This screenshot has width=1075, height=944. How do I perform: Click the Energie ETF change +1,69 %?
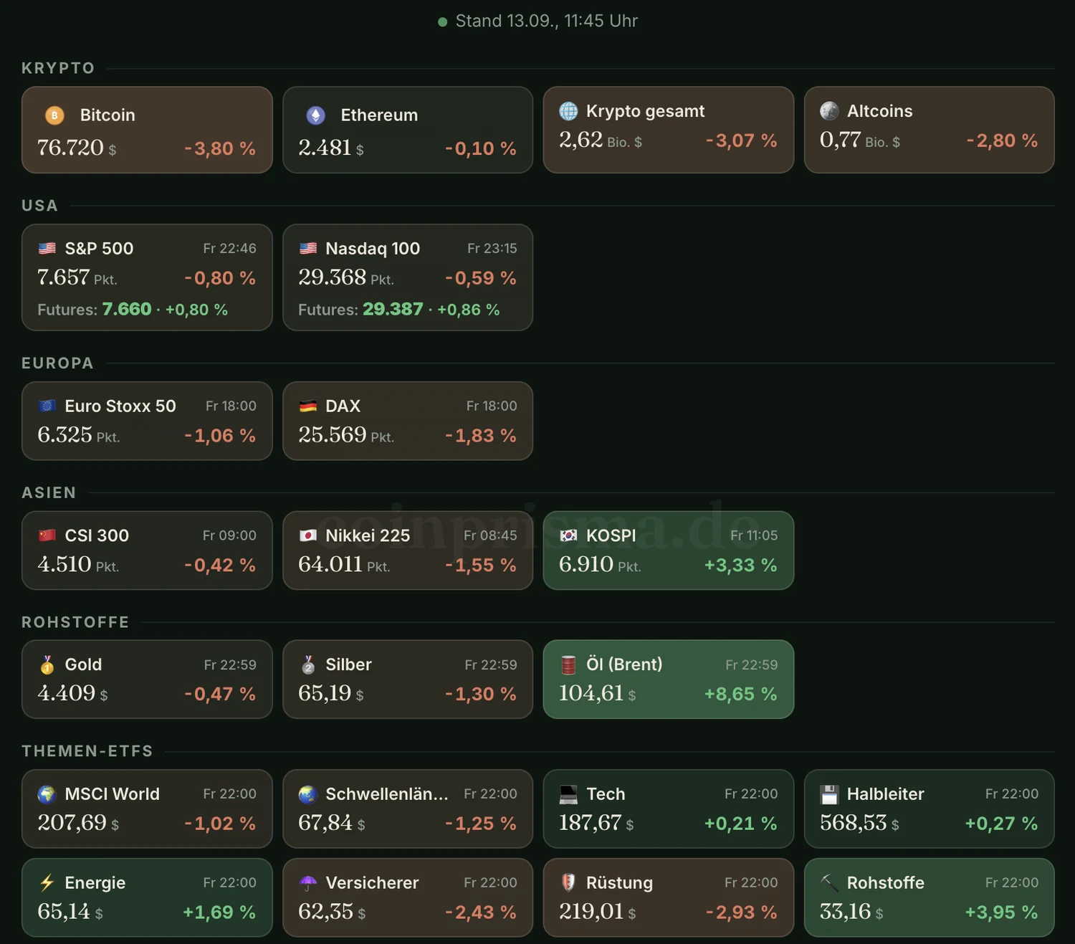[x=219, y=912]
